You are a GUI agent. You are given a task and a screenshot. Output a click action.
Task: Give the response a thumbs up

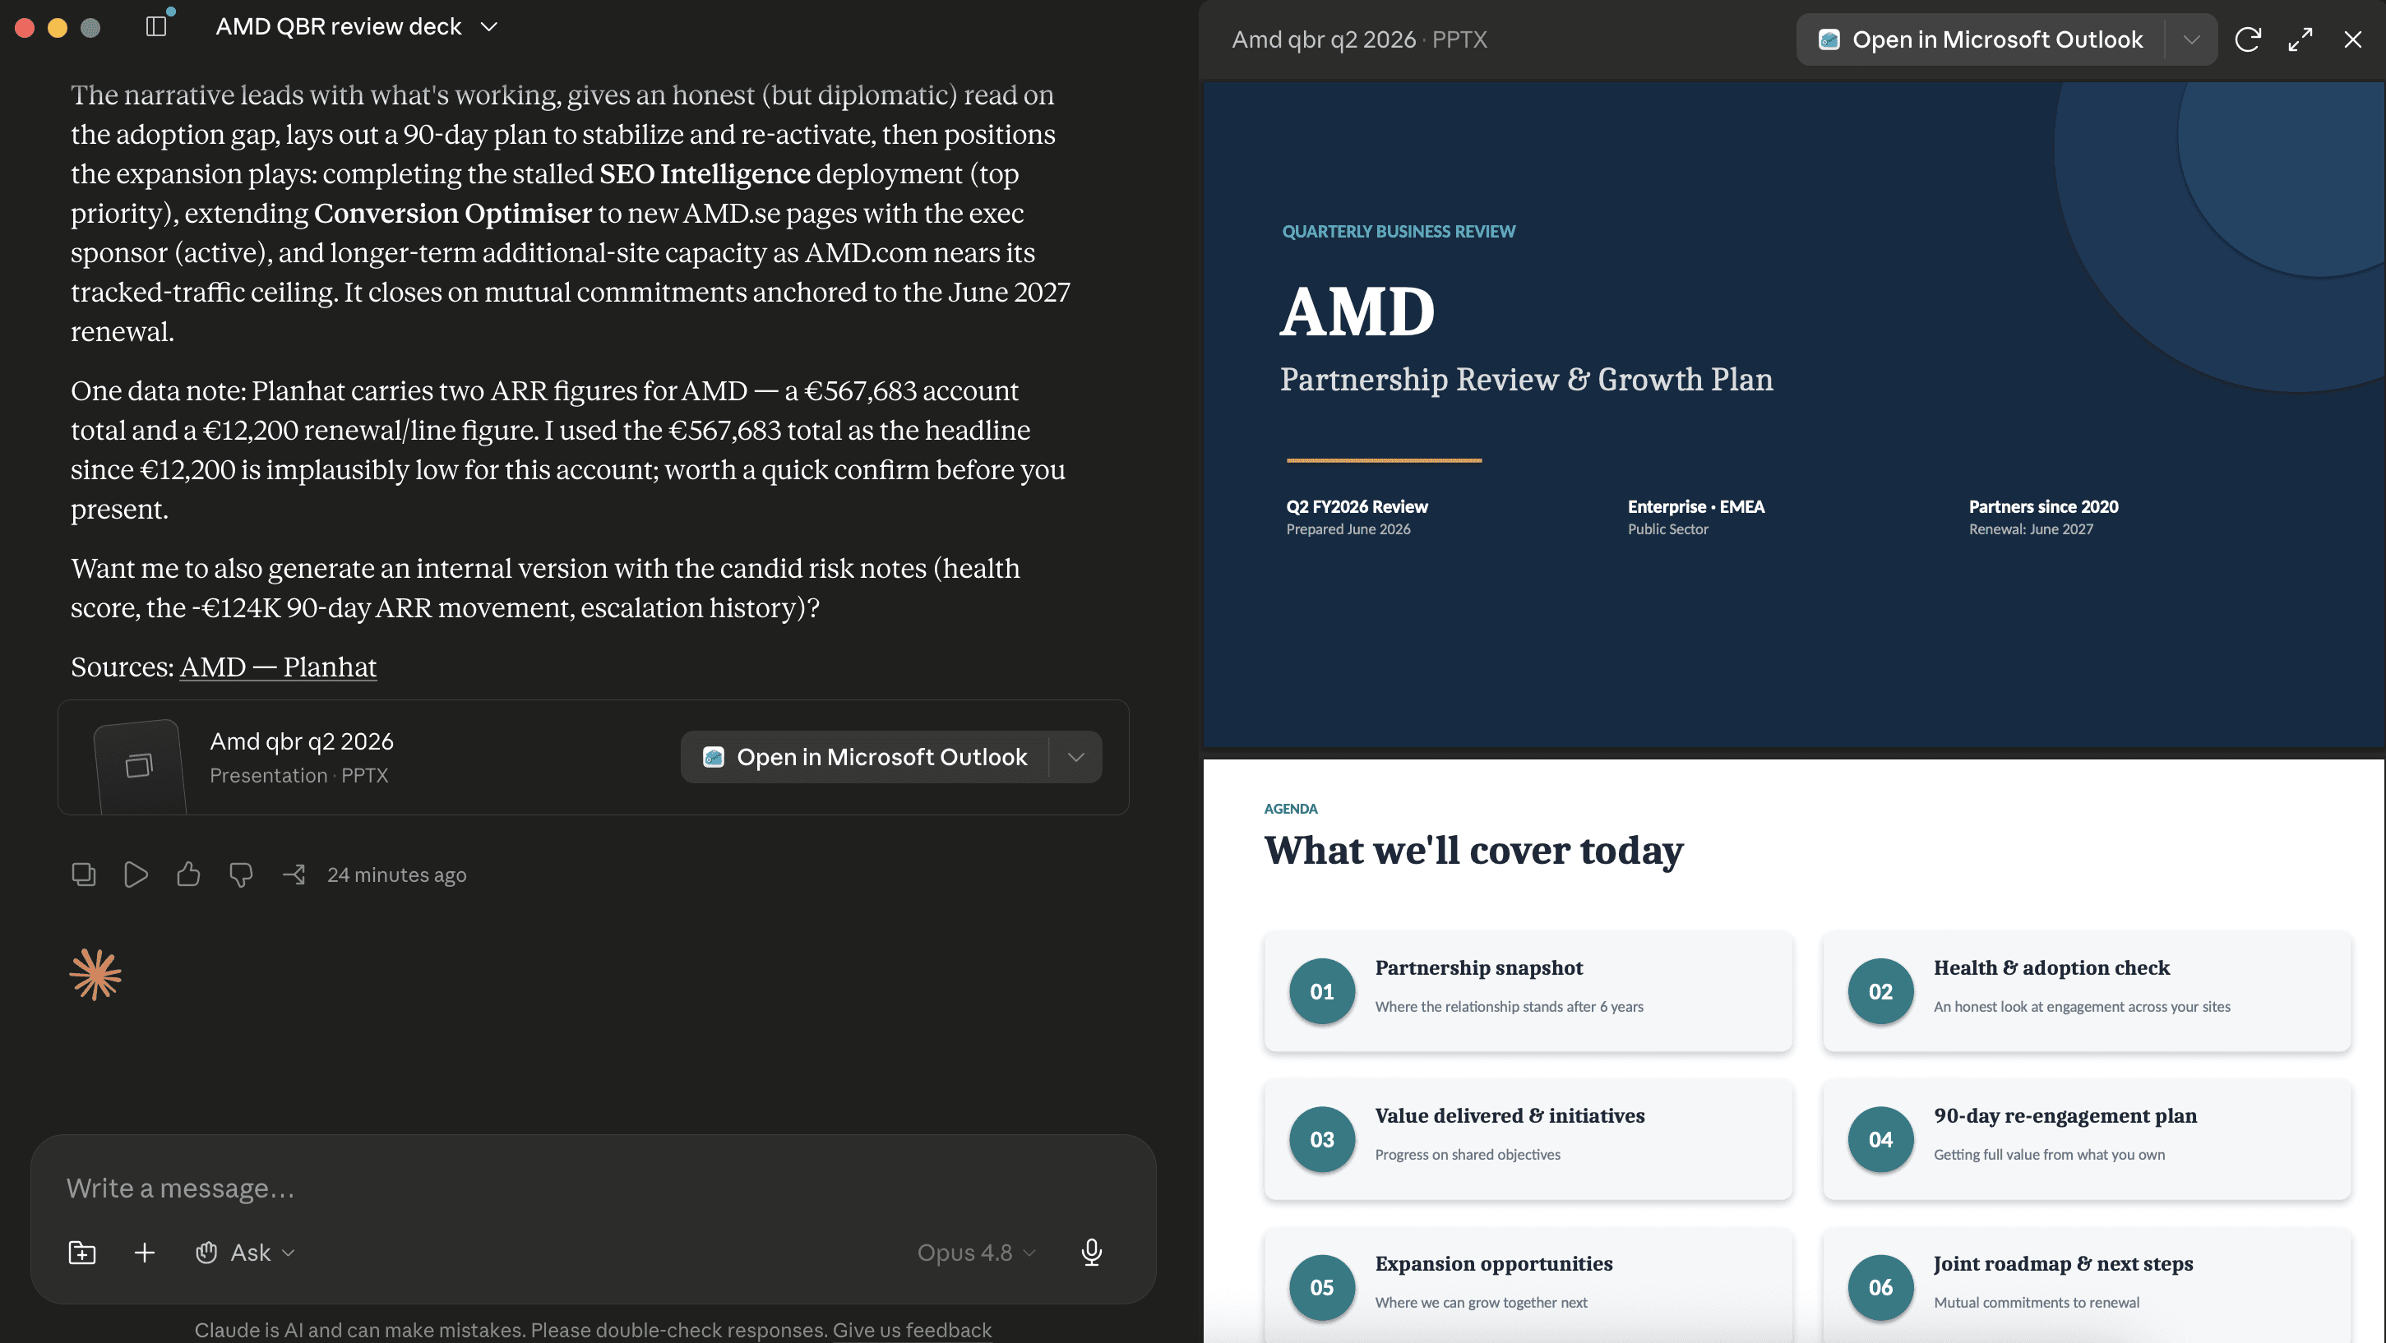[x=188, y=875]
